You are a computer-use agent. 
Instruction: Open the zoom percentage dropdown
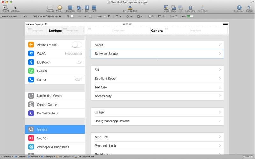click(247, 157)
